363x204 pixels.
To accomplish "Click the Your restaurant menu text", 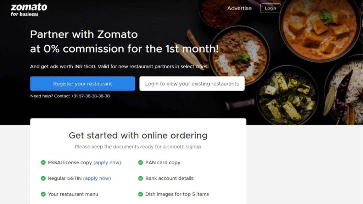I will pos(73,194).
